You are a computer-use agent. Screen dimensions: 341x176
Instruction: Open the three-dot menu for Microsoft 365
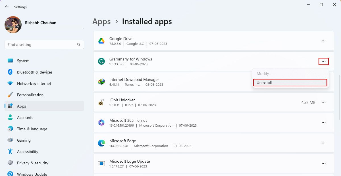click(324, 123)
